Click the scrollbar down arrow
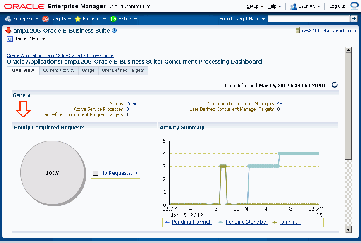This screenshot has height=243, width=361. [349, 230]
